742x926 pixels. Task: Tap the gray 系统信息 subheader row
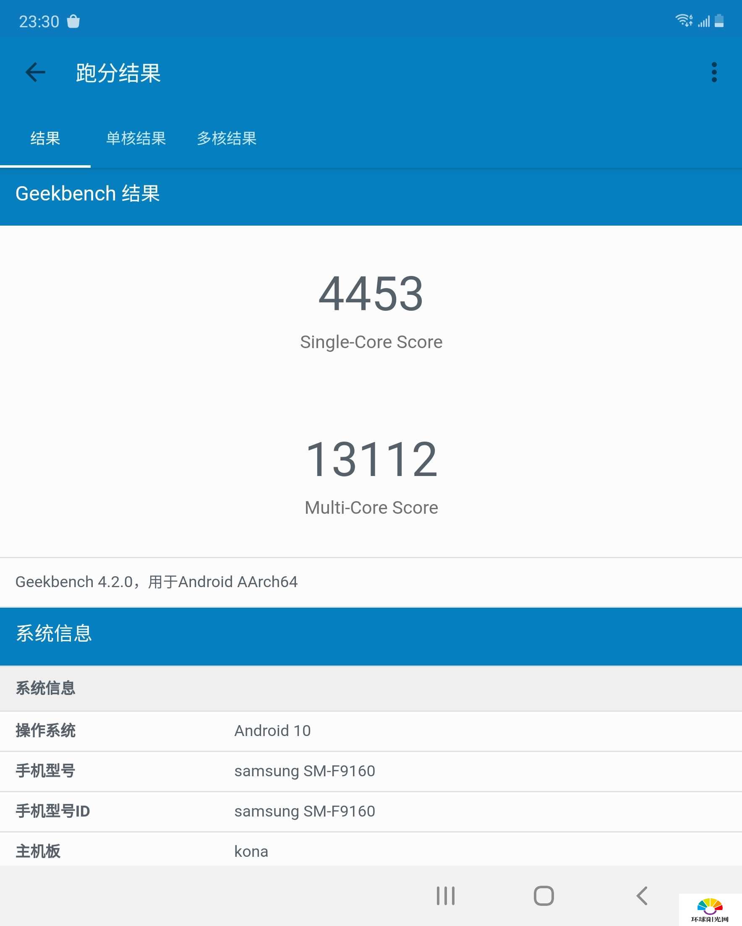point(371,688)
